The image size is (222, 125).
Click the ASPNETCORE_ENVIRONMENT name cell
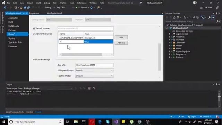(x=71, y=38)
